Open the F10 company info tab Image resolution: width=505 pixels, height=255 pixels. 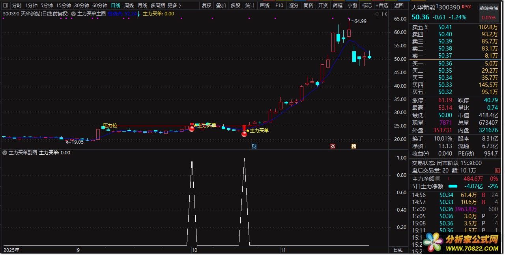279,6
